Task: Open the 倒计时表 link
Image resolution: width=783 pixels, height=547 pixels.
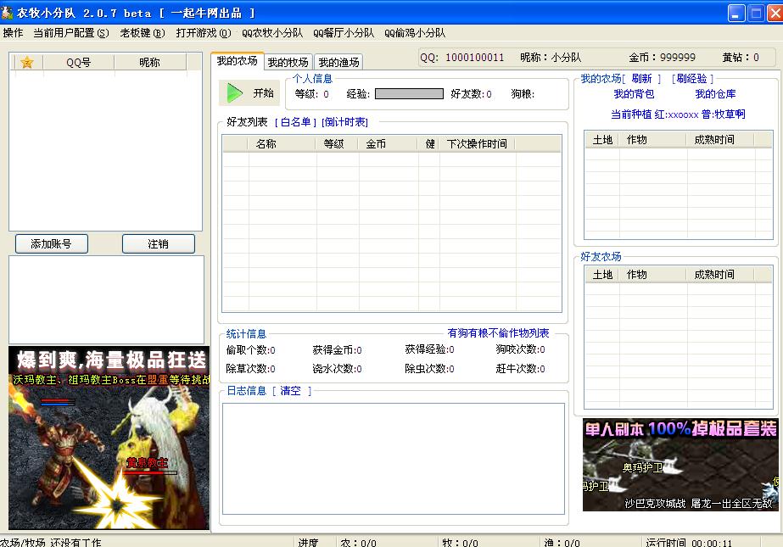Action: (345, 122)
